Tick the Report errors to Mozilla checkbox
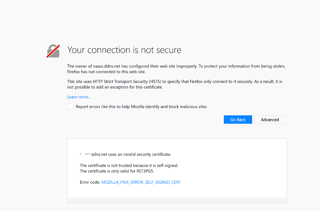Screen dimensions: 320x211 pos(70,107)
